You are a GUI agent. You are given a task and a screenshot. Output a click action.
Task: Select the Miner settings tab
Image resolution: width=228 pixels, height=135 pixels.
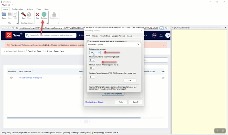[x=88, y=36]
